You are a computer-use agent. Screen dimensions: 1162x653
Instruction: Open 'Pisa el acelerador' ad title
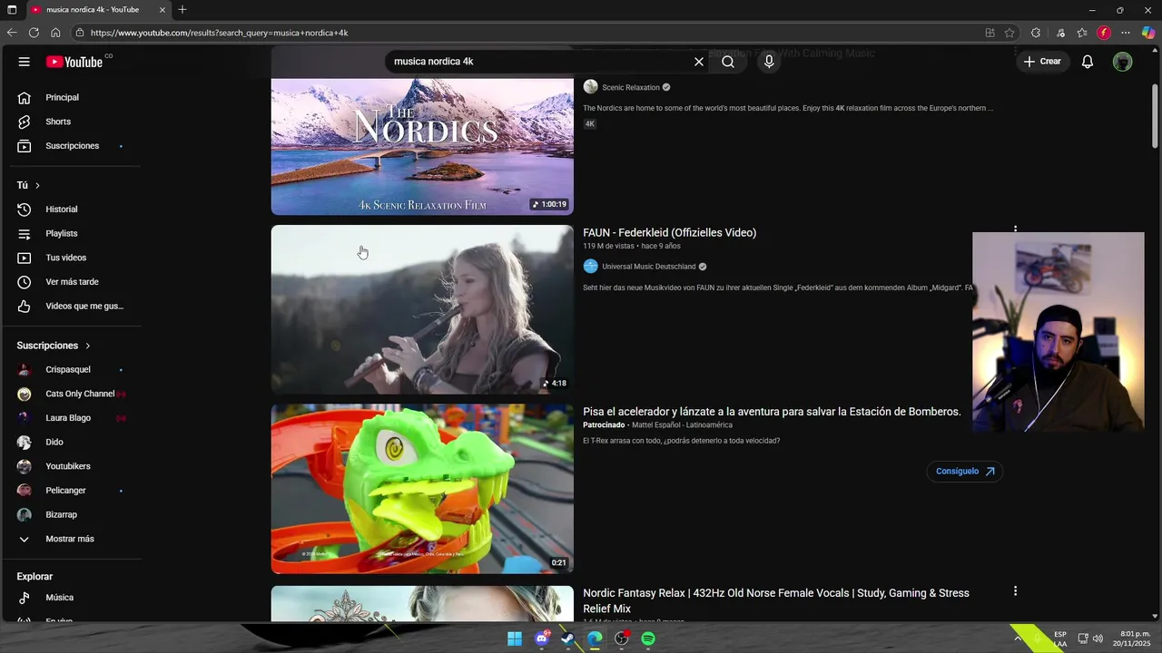point(772,412)
